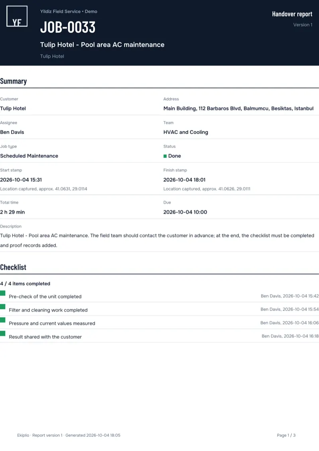Click the Status value 'Done'
Image resolution: width=319 pixels, height=451 pixels.
click(175, 156)
